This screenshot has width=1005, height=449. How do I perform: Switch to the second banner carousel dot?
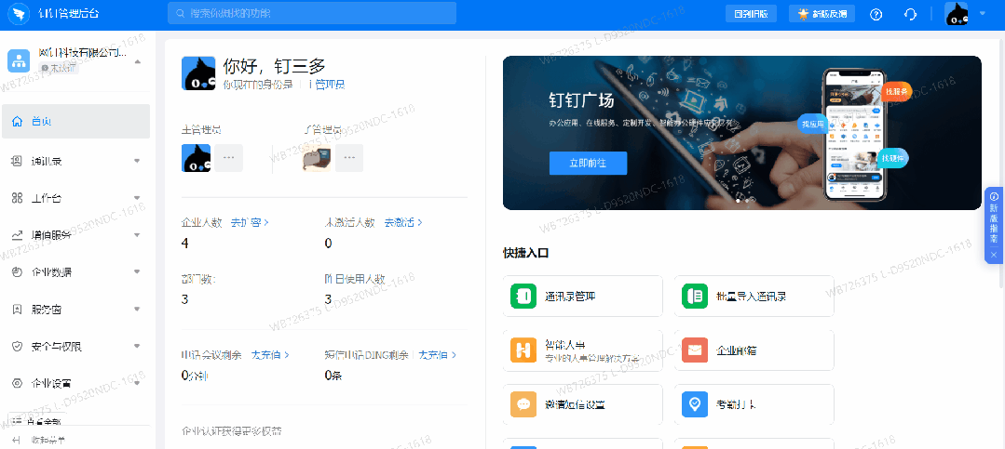pyautogui.click(x=747, y=201)
